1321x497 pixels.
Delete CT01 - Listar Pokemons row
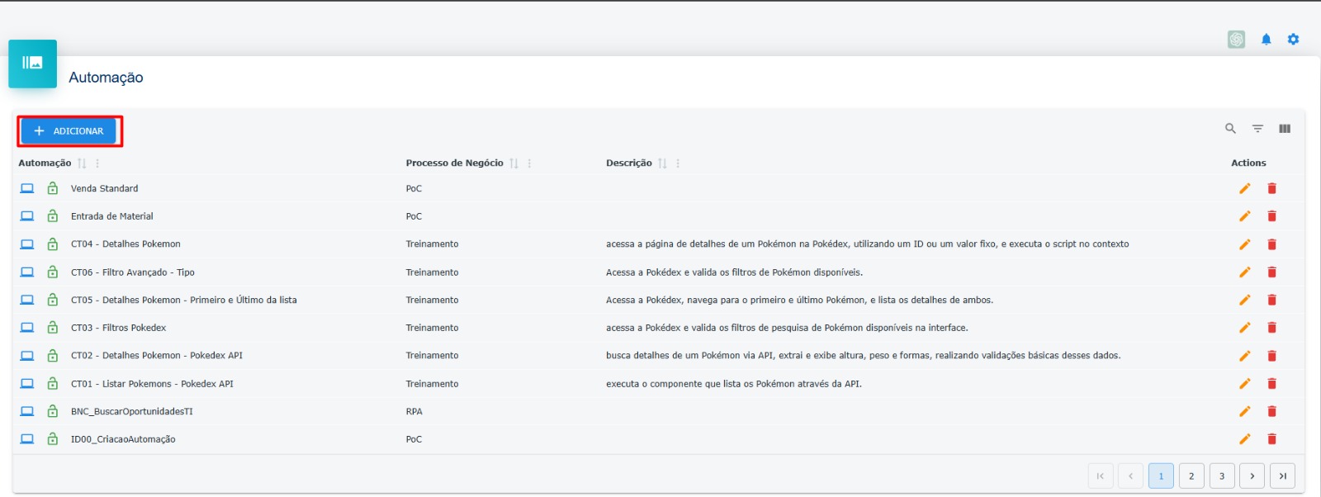(1271, 384)
